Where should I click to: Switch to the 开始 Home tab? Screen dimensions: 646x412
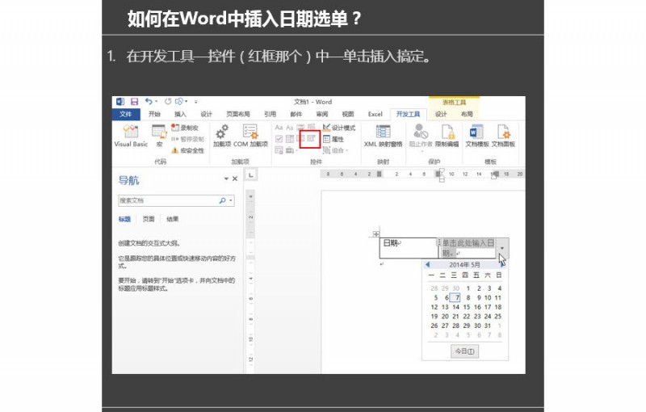click(154, 114)
